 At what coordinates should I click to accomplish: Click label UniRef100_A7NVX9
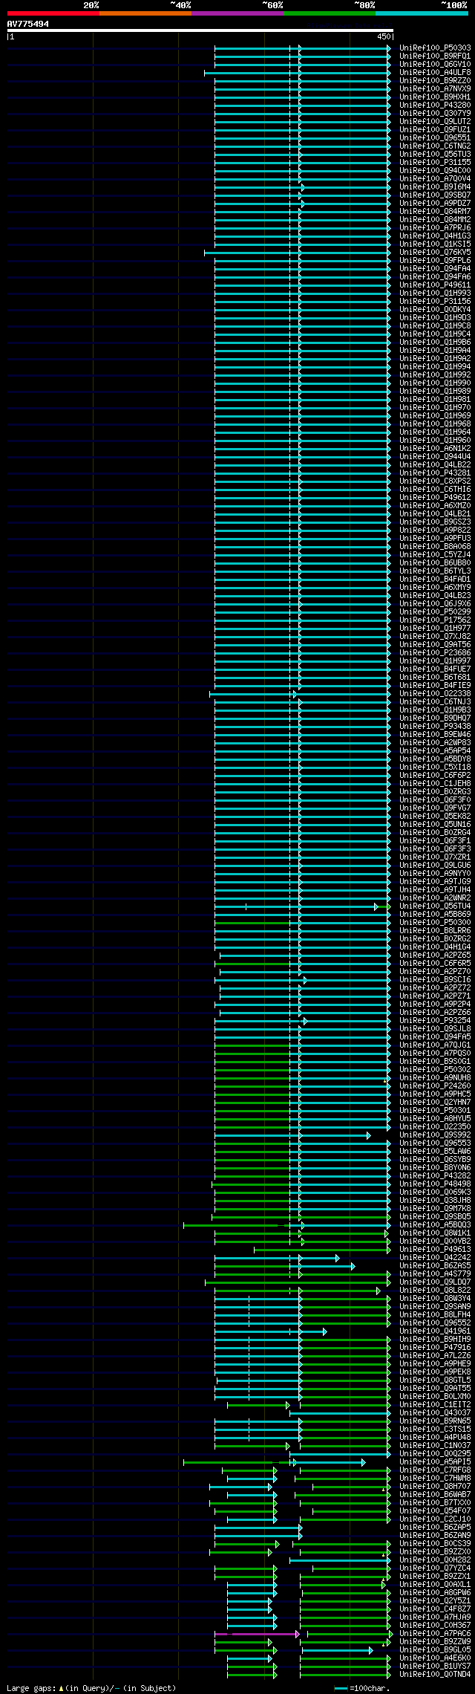pyautogui.click(x=435, y=88)
